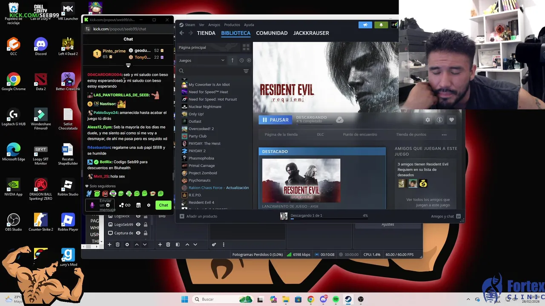This screenshot has width=545, height=306.
Task: Move OBS source up with chevron
Action: (137, 244)
